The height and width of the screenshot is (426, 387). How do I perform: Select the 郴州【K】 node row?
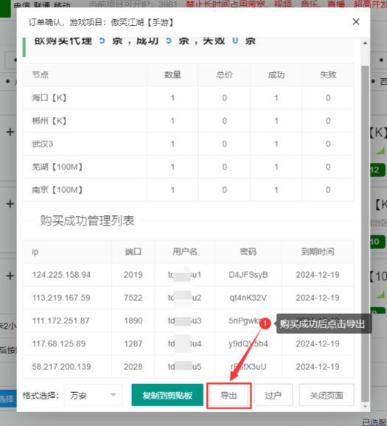tap(188, 121)
